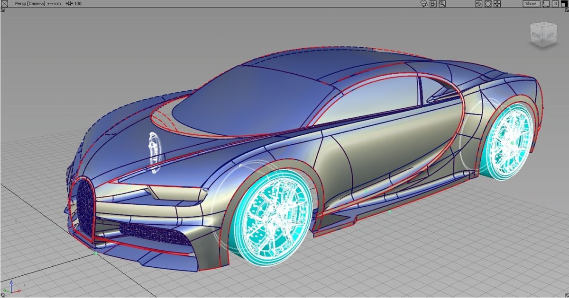
Task: Click the video camera bookmark icon
Action: click(433, 3)
